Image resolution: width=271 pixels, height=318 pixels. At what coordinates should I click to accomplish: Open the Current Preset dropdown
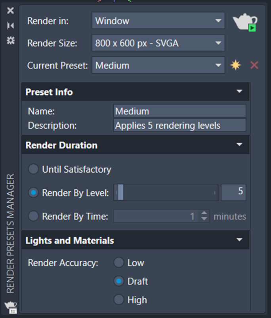tap(158, 65)
